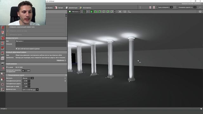Select the 3D view icon

[x=92, y=12]
